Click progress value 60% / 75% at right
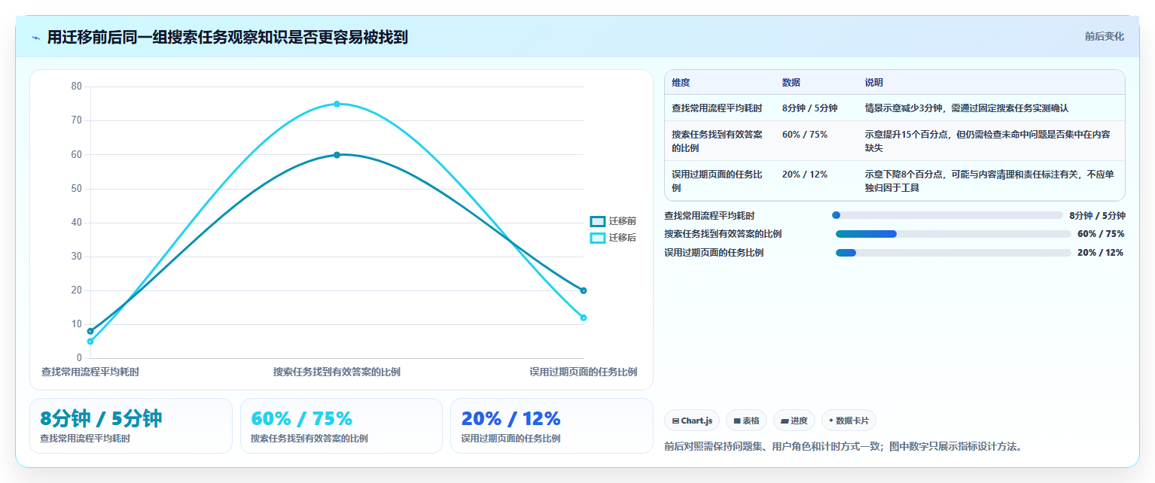1155x483 pixels. 1101,234
